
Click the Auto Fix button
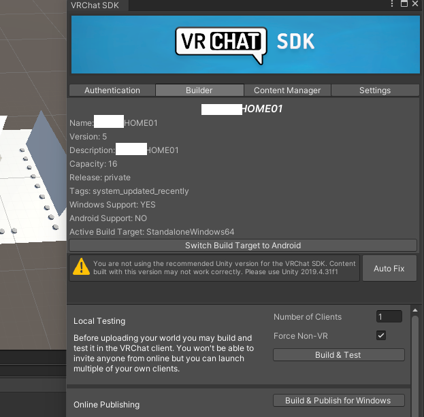click(389, 268)
